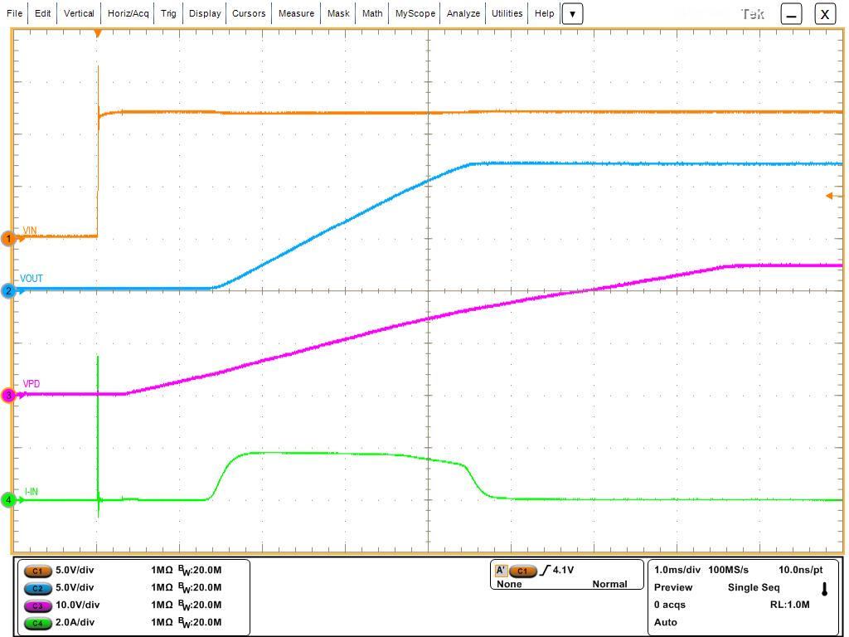Open the Cursors menu
This screenshot has width=849, height=637.
249,13
